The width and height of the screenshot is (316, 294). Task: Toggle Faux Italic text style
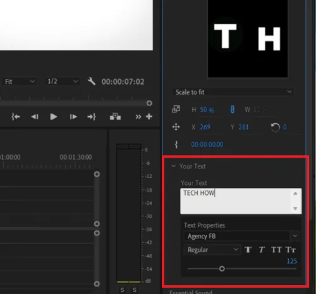tap(262, 250)
